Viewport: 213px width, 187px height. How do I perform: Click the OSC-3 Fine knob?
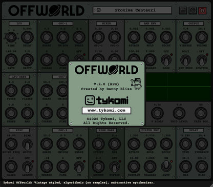pos(62,167)
